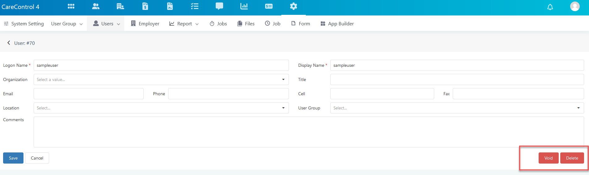Open the Job menu item with clock
589x175 pixels.
273,23
